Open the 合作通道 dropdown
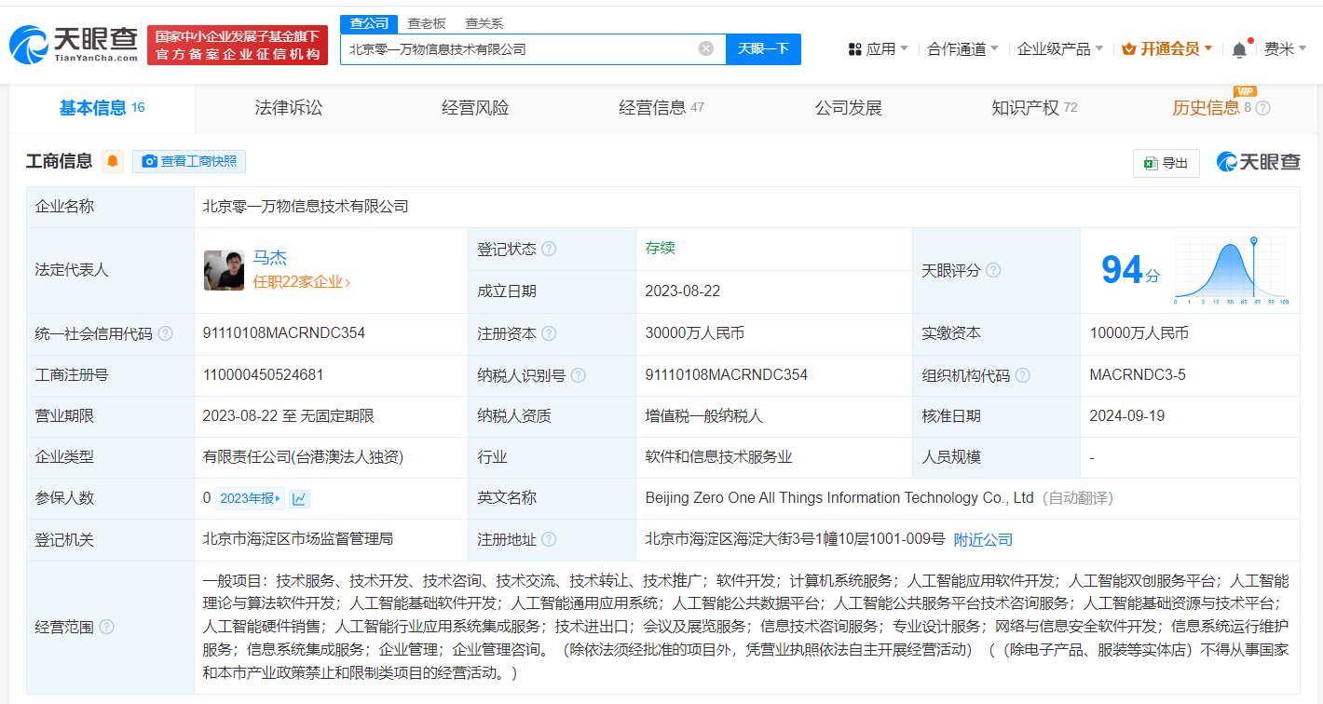This screenshot has height=704, width=1323. click(962, 48)
